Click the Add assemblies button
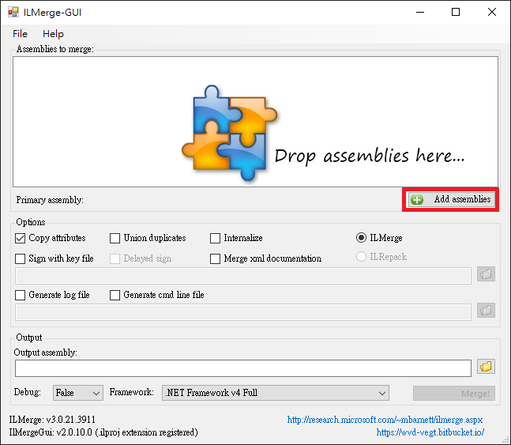 [450, 199]
